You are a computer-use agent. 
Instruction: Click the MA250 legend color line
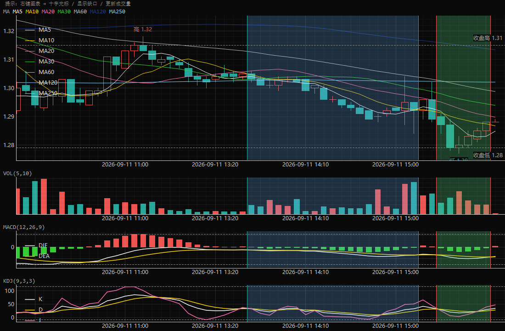tap(30, 94)
